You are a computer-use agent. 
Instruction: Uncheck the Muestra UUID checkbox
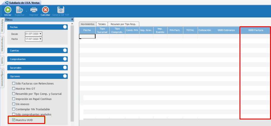(x=14, y=120)
